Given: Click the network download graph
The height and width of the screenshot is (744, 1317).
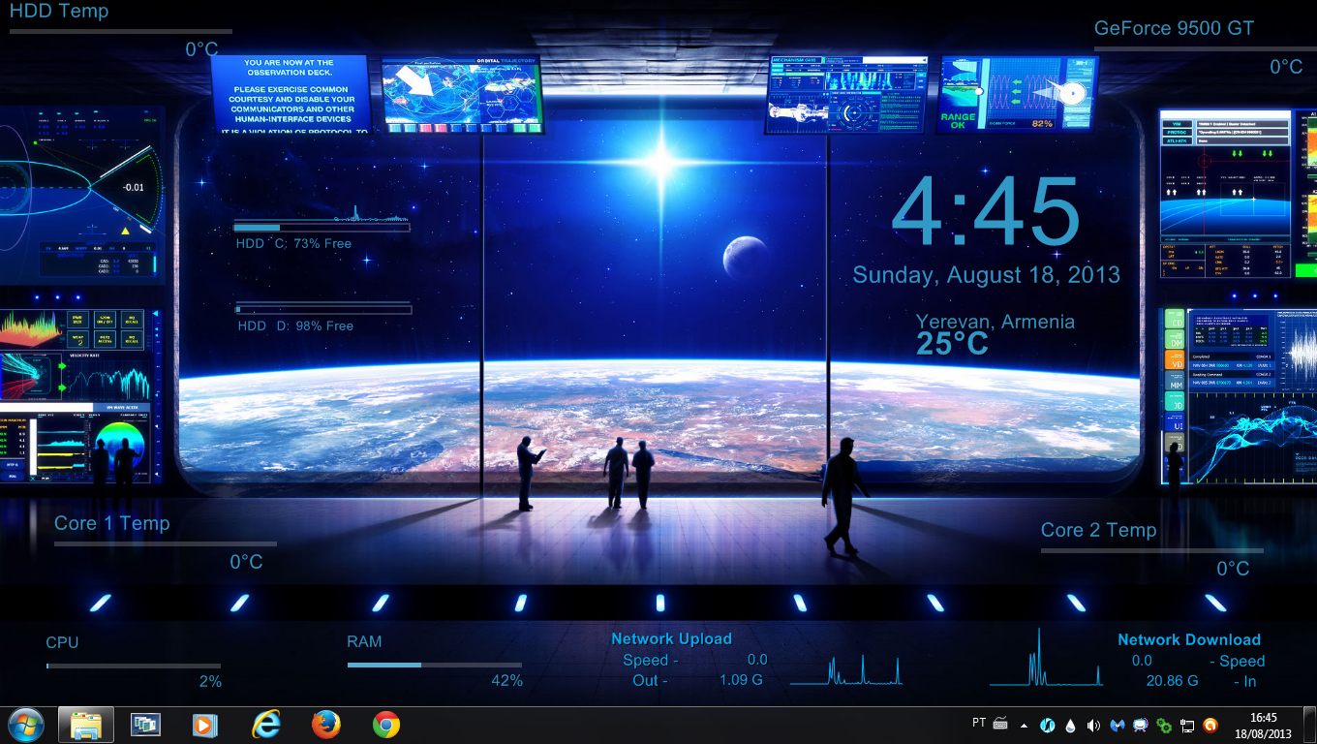Looking at the screenshot, I should point(1046,657).
